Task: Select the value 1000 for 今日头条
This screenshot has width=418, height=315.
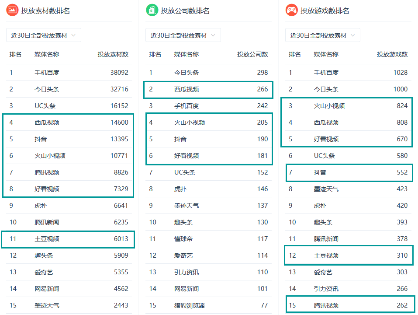Action: click(401, 89)
